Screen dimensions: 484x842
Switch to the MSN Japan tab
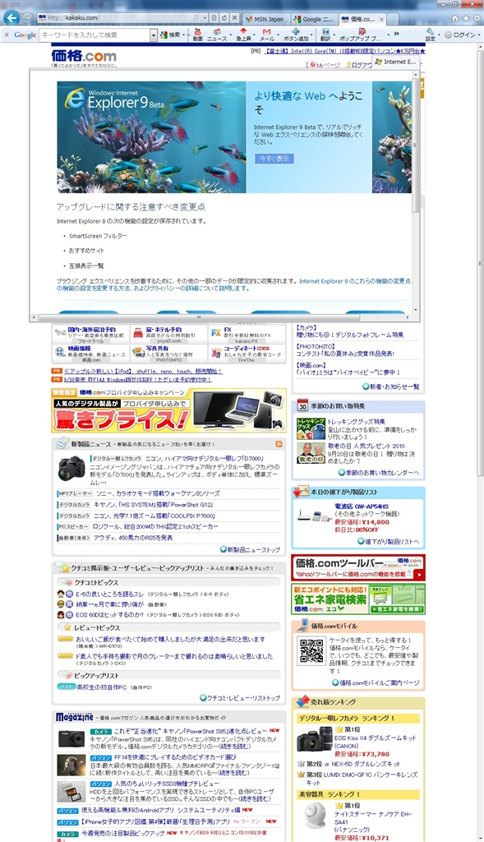266,19
